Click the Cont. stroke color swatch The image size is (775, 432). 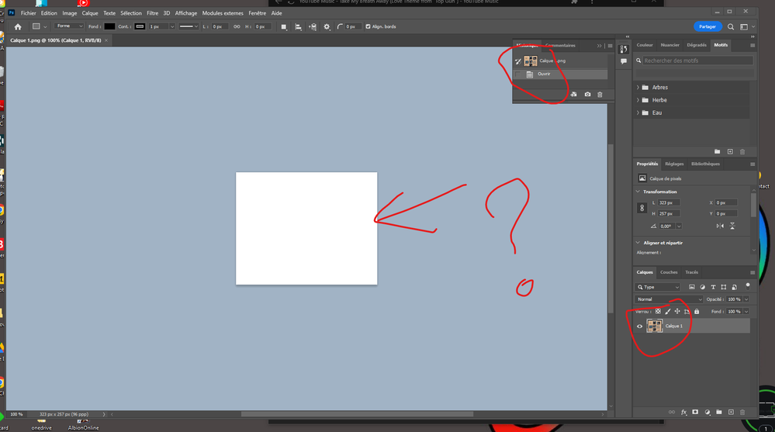click(x=140, y=26)
